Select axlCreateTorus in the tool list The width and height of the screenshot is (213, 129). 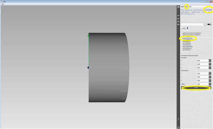[187, 50]
